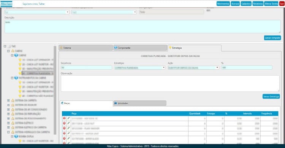This screenshot has height=148, width=285.
Task: Select the SISTEMA DE AGUA/AR tree label
Action: 25,105
